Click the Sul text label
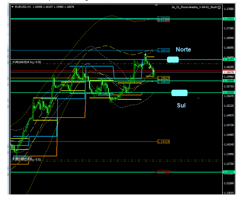This screenshot has height=197, width=238. click(x=181, y=105)
